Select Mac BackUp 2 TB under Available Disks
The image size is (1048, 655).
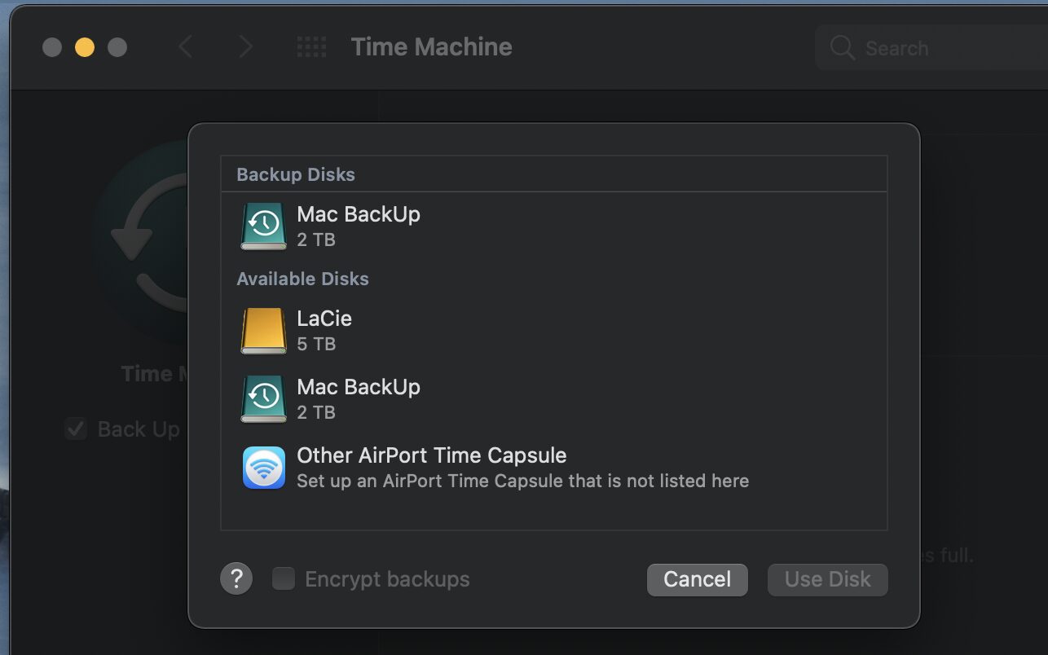click(x=554, y=398)
